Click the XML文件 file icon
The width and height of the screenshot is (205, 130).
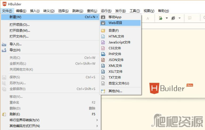tap(103, 66)
